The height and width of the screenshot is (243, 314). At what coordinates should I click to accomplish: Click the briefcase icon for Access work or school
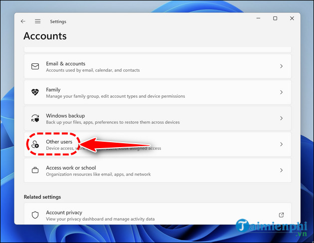[35, 170]
